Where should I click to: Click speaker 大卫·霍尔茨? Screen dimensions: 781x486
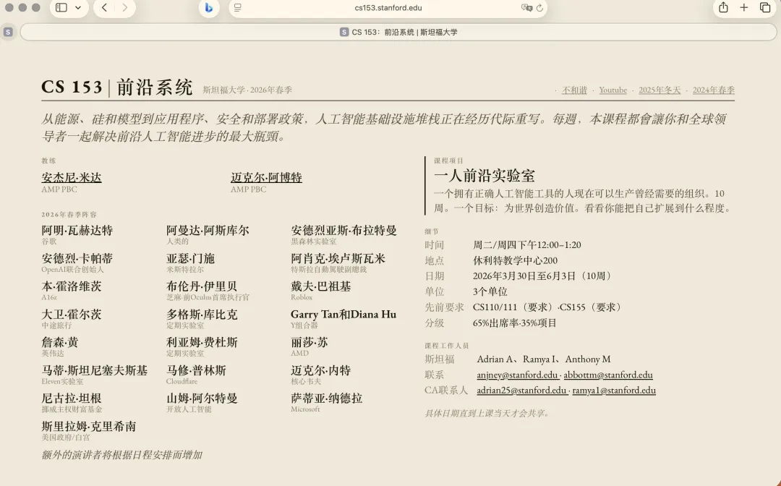(x=71, y=314)
